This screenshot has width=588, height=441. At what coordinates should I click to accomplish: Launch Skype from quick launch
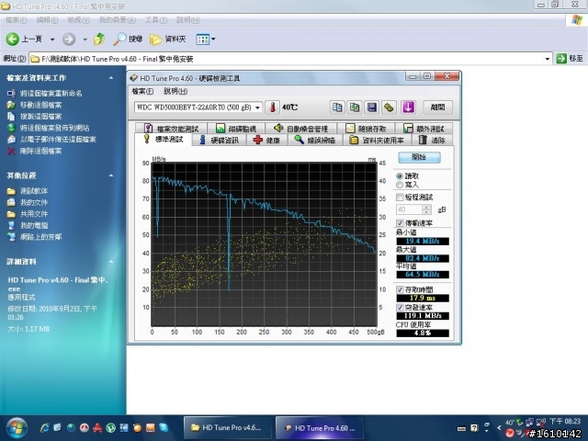[x=164, y=427]
